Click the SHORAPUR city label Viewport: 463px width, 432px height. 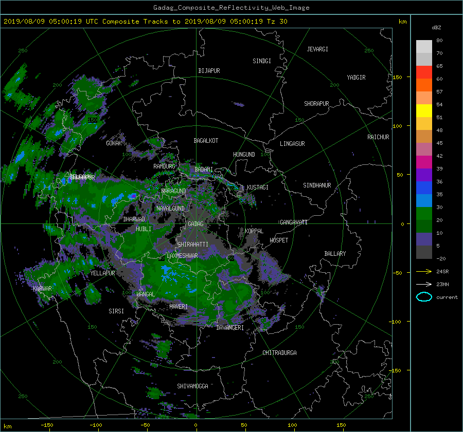[x=316, y=104]
